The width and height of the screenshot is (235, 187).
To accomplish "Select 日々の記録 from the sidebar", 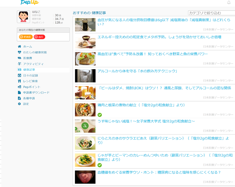I will [30, 75].
